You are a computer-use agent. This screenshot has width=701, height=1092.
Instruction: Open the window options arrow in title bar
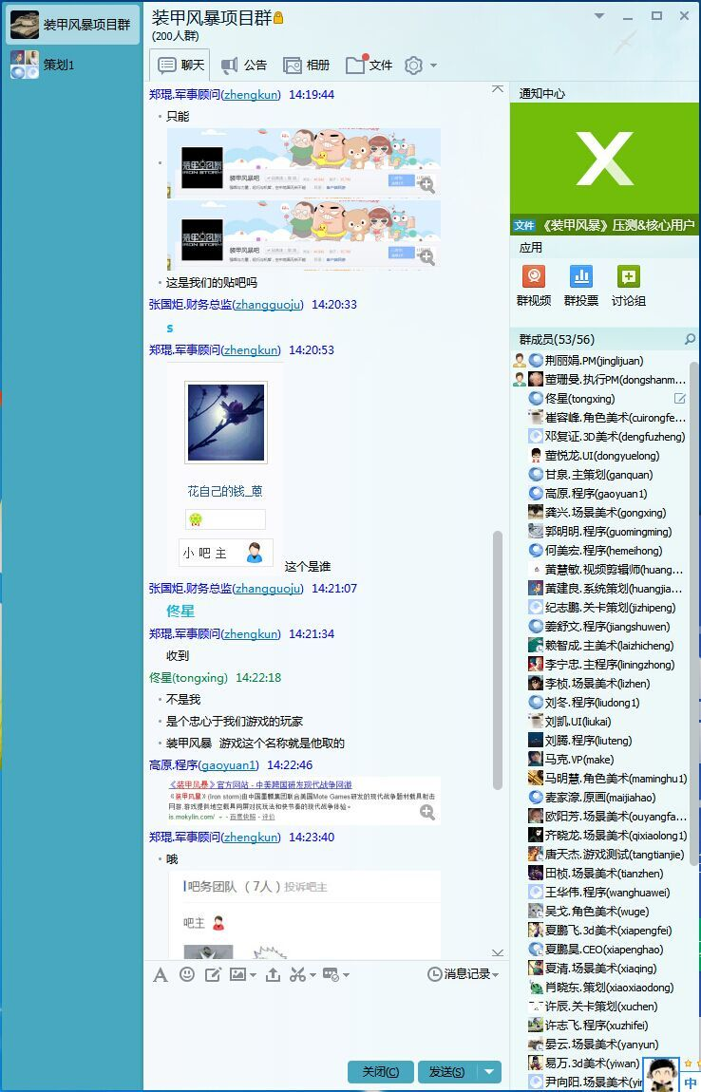pos(599,16)
